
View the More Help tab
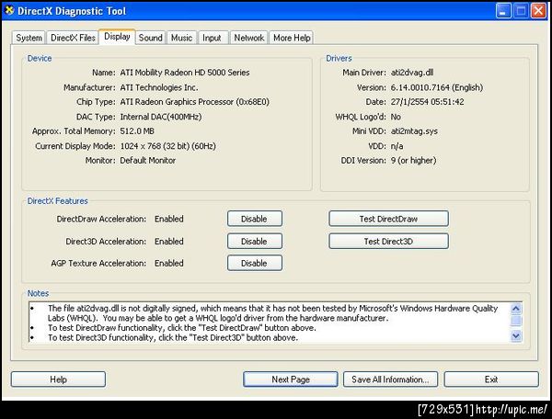(x=292, y=38)
